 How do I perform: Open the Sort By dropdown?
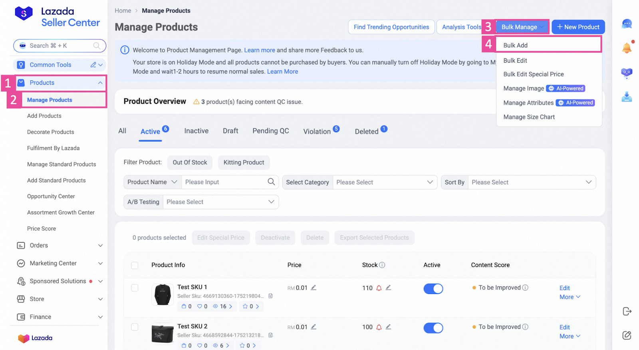coord(531,182)
